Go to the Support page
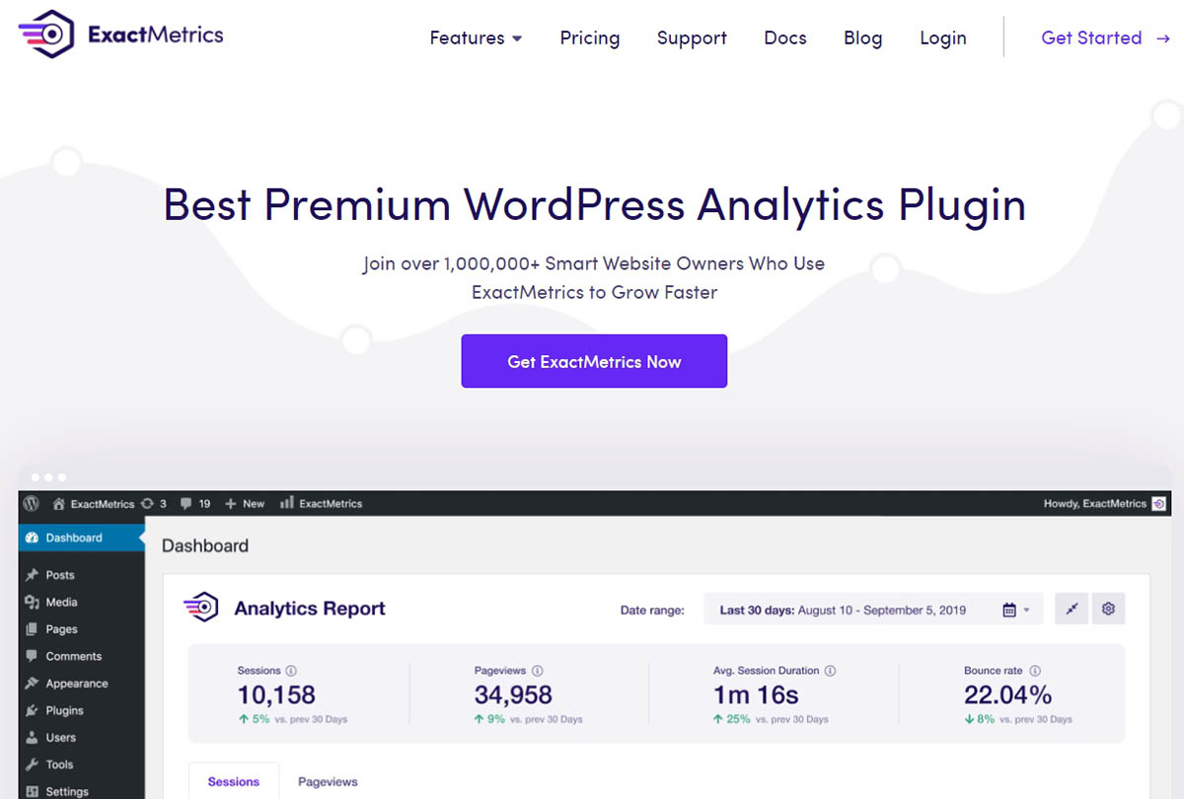This screenshot has width=1184, height=799. [x=692, y=38]
